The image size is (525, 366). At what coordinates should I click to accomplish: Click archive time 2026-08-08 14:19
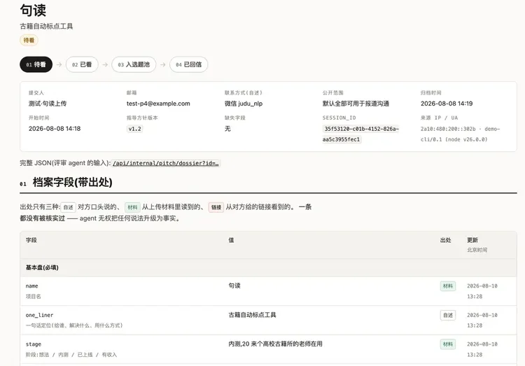click(447, 104)
